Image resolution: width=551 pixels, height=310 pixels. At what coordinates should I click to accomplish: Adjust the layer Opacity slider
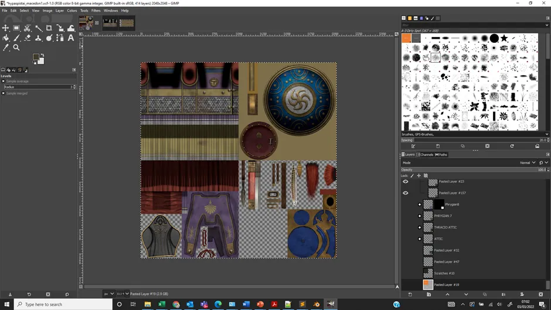[x=475, y=170]
